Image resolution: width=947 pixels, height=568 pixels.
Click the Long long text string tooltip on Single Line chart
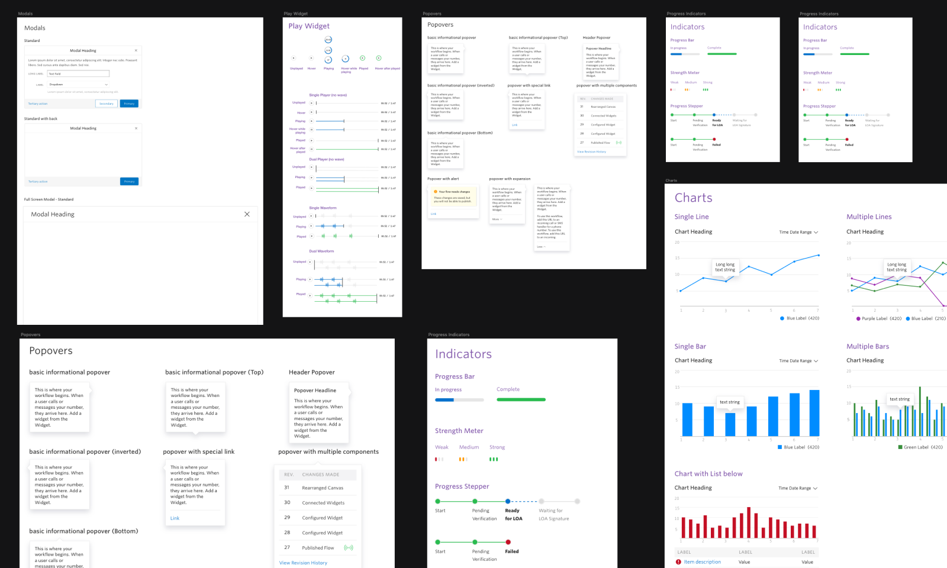(x=725, y=267)
